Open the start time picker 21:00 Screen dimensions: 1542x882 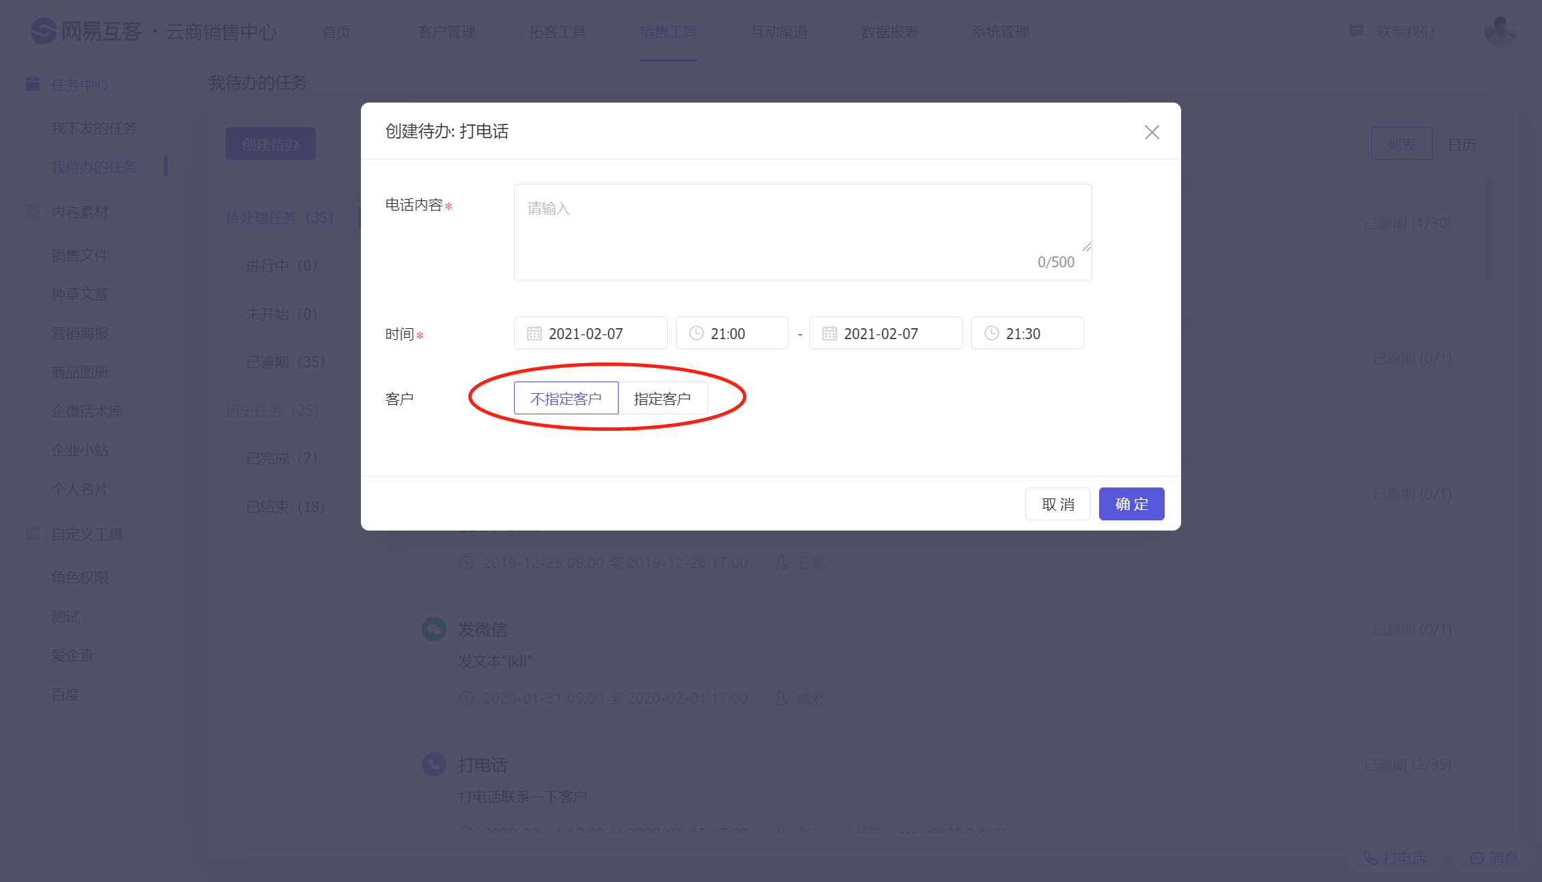point(732,333)
